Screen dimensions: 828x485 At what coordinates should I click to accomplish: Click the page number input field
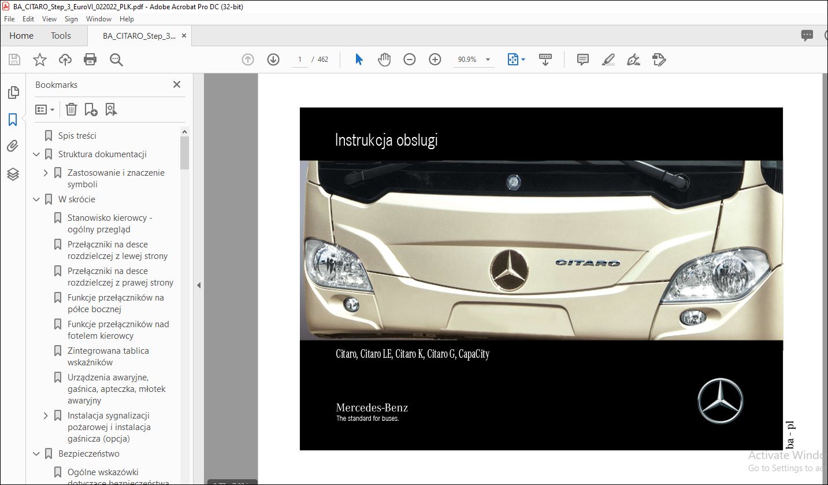pos(300,60)
